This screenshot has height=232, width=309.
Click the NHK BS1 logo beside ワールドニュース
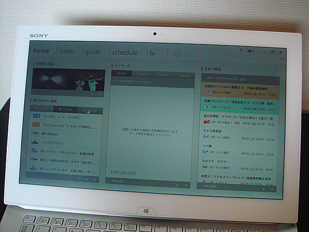point(37,116)
